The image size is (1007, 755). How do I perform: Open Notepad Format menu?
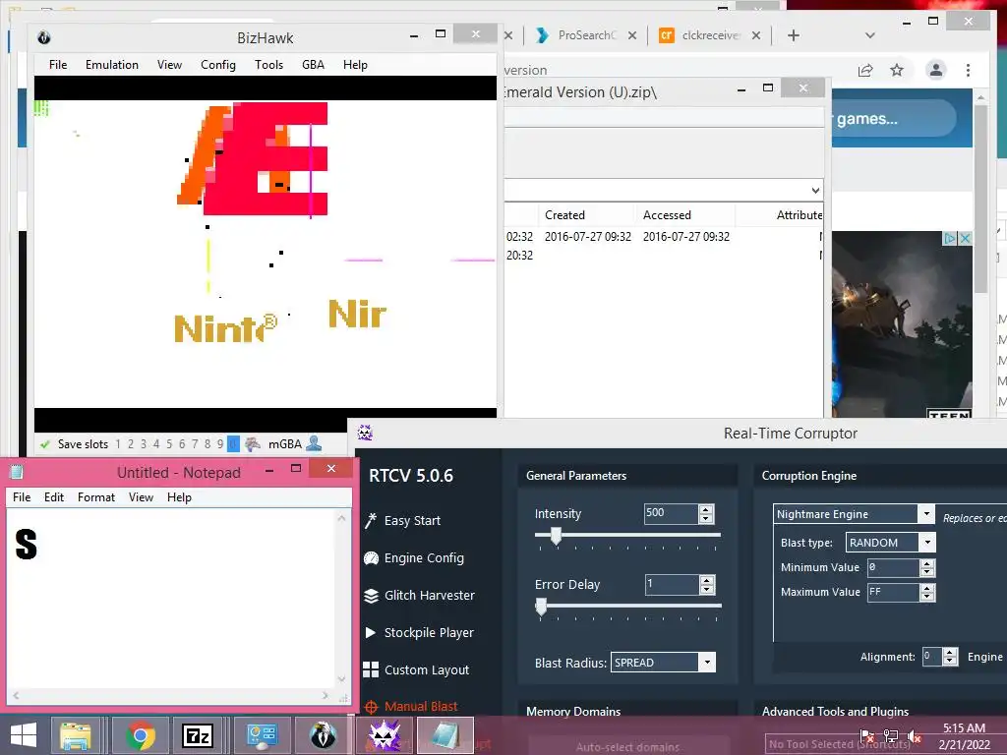pos(96,496)
